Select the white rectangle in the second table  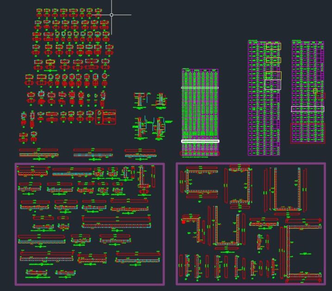coord(273,85)
